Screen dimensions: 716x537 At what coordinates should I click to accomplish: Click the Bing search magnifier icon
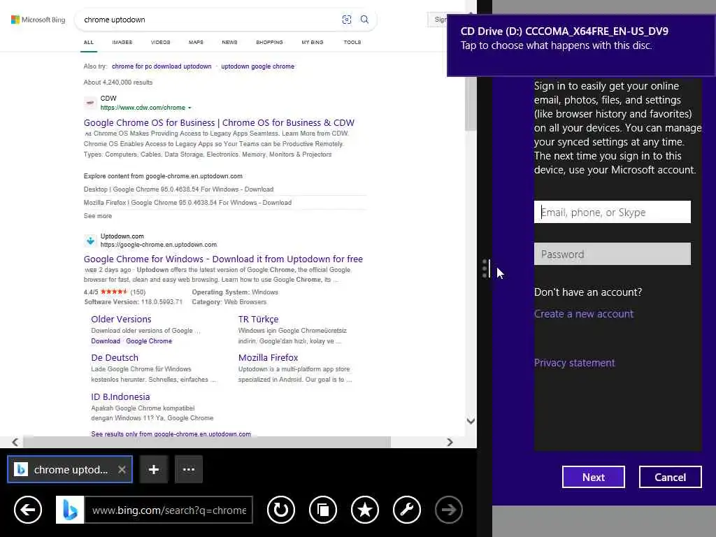point(364,20)
